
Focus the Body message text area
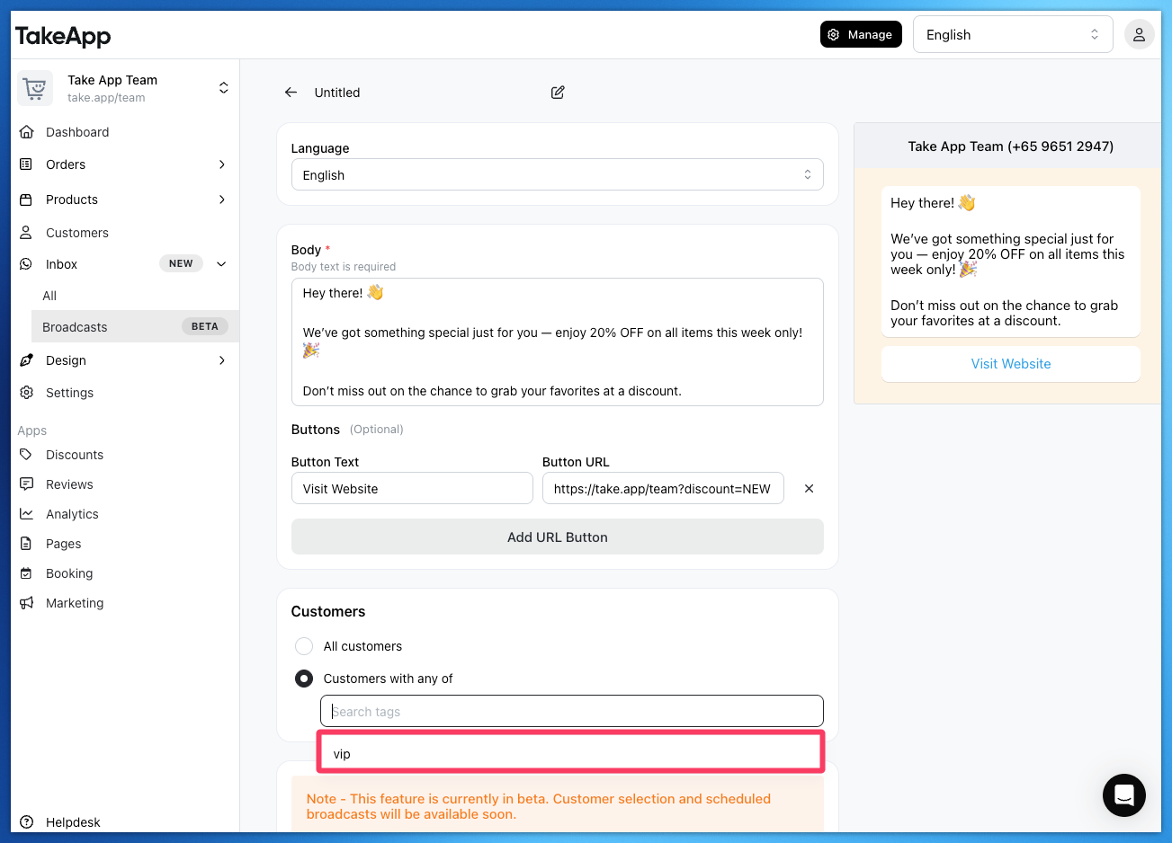tap(558, 342)
